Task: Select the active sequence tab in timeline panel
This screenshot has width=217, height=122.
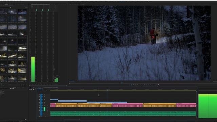Action: click(51, 87)
